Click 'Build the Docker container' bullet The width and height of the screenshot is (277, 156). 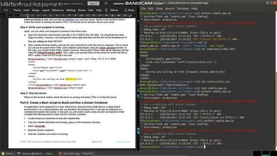41,130
